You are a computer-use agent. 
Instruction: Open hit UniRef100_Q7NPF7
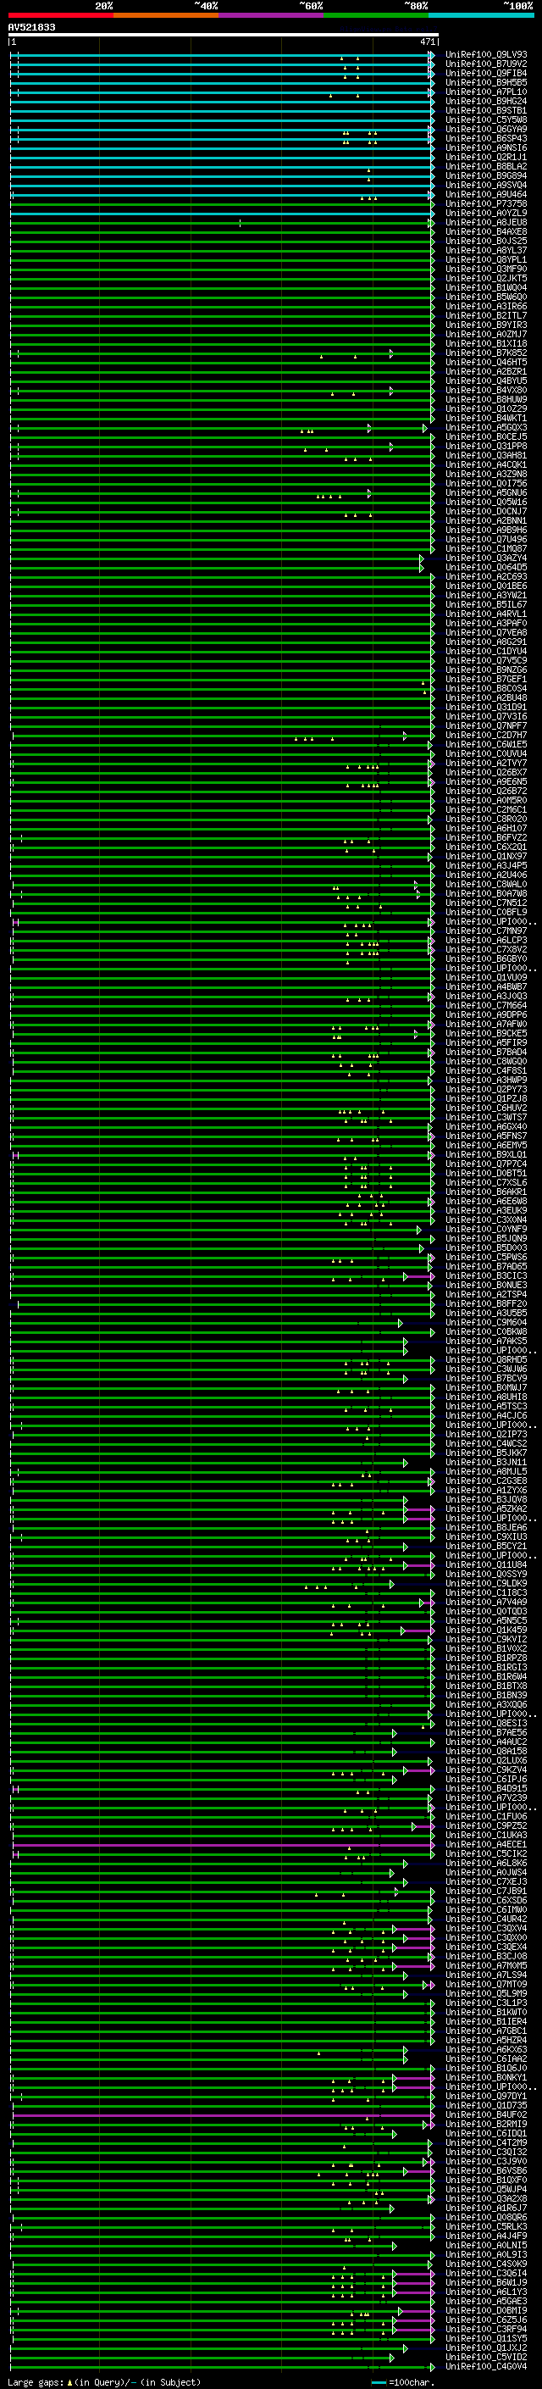pyautogui.click(x=486, y=725)
